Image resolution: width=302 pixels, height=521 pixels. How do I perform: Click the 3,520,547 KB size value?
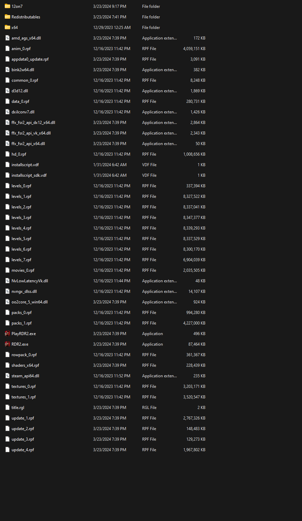194,397
